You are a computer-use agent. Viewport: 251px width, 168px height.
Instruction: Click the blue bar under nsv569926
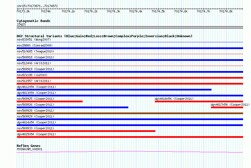coord(72,107)
